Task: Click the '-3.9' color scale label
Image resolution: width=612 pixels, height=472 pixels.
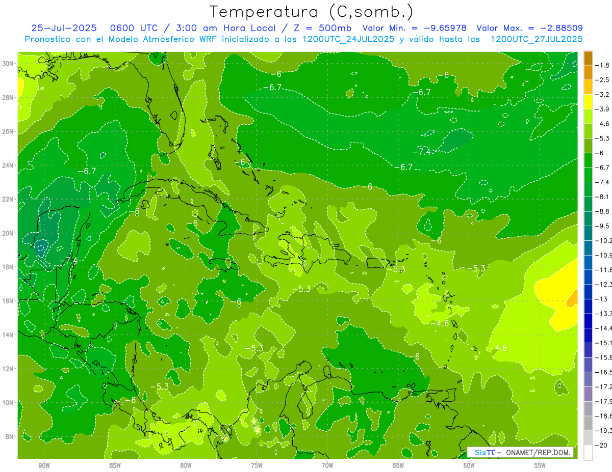Action: [x=602, y=109]
